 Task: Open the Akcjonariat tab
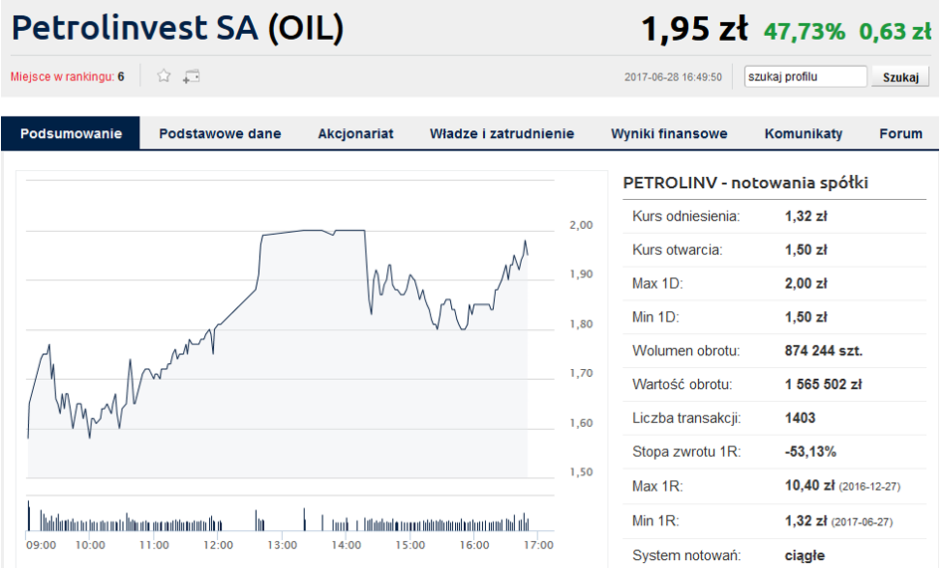click(x=355, y=133)
